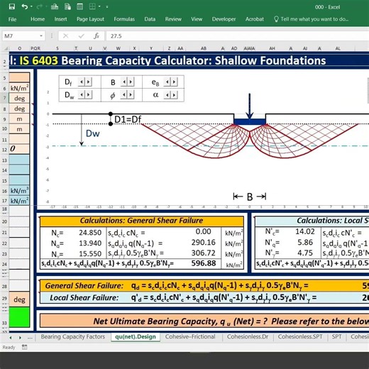
Task: Increase Dw with right spinner arrow
Action: (89, 95)
